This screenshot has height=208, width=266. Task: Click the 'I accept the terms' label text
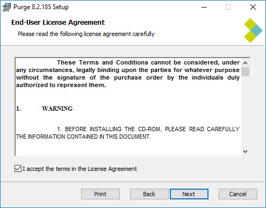(80, 169)
